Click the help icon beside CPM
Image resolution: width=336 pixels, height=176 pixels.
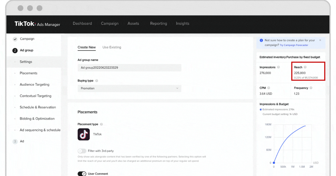(x=269, y=88)
